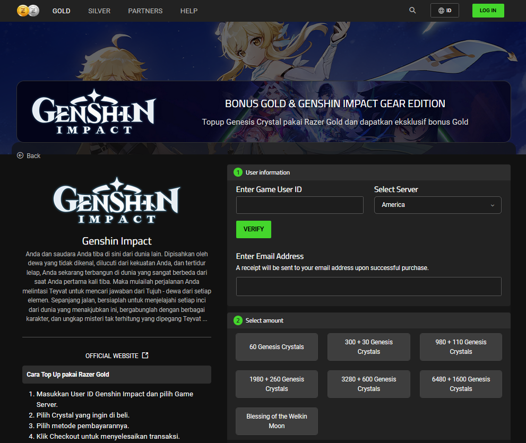The width and height of the screenshot is (526, 443).
Task: Open the HELP menu item
Action: [x=189, y=11]
